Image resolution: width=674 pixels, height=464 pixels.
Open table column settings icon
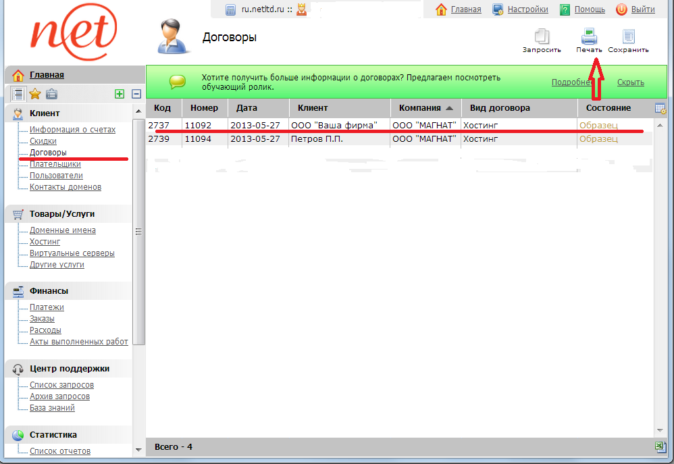pyautogui.click(x=660, y=108)
